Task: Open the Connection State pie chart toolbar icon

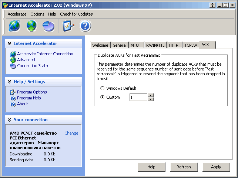Action: tap(48, 26)
